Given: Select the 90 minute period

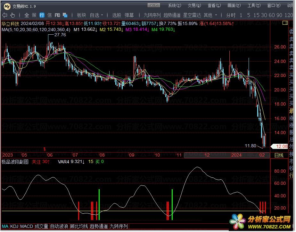Looking at the screenshot, I should [279, 15].
